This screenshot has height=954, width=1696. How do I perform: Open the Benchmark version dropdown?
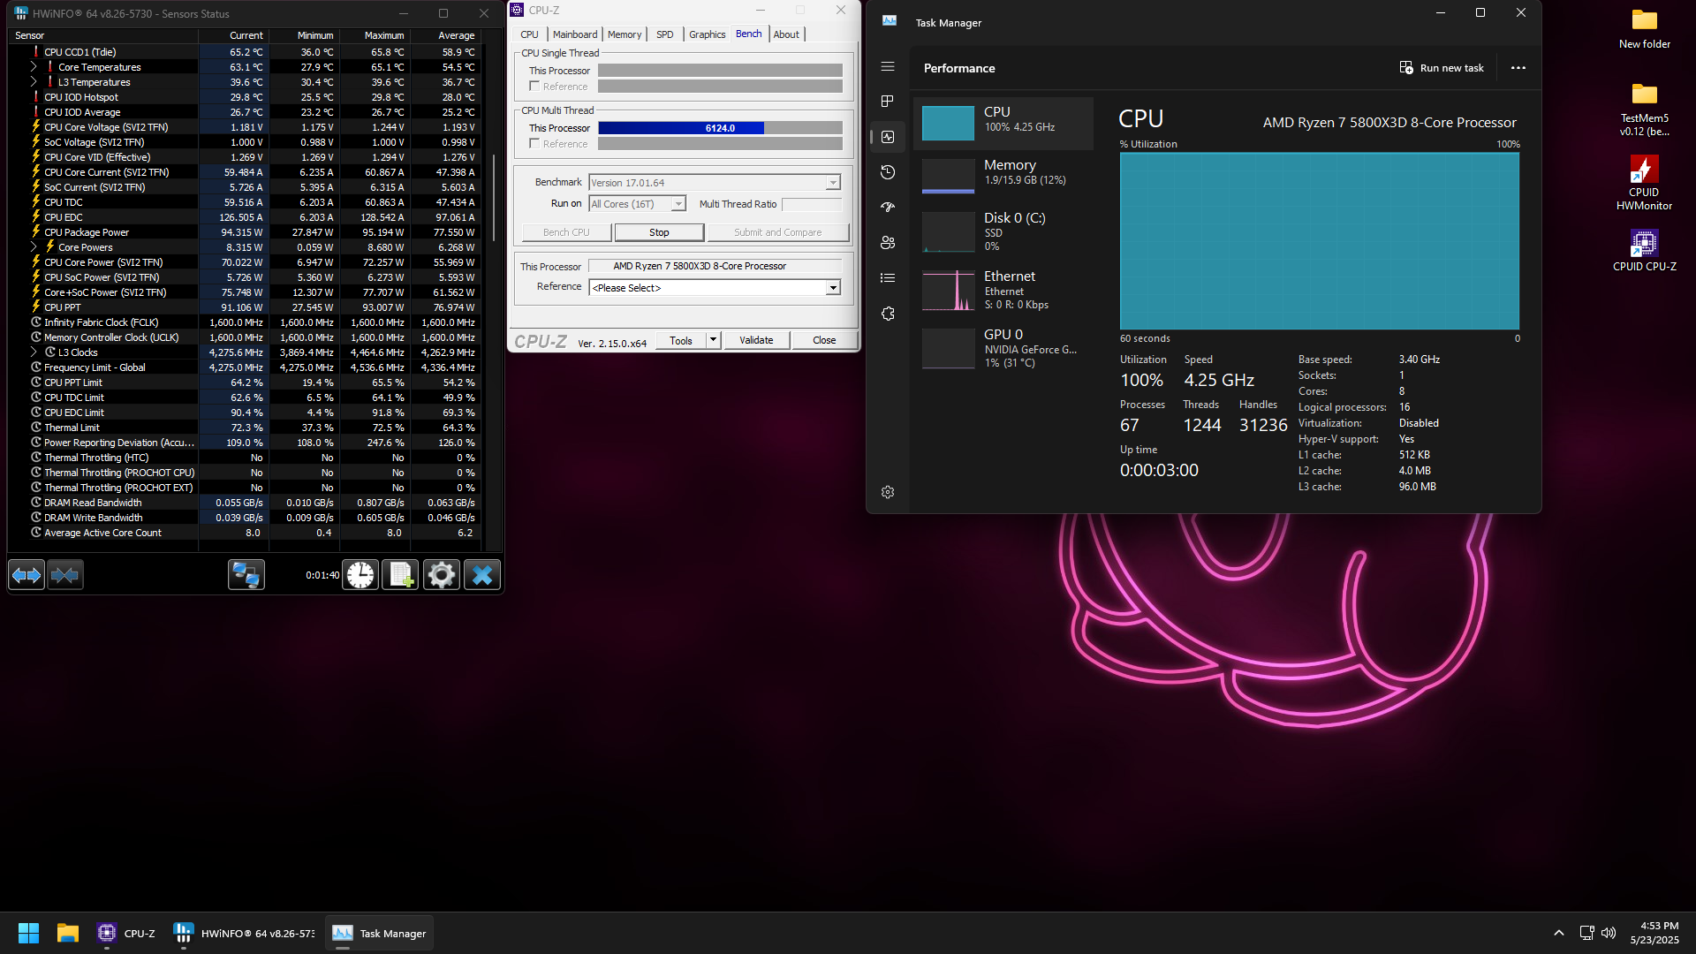[832, 183]
